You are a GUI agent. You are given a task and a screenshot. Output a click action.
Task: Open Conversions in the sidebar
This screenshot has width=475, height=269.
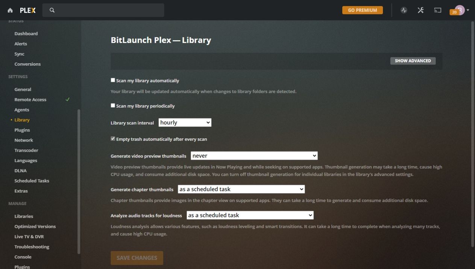27,64
